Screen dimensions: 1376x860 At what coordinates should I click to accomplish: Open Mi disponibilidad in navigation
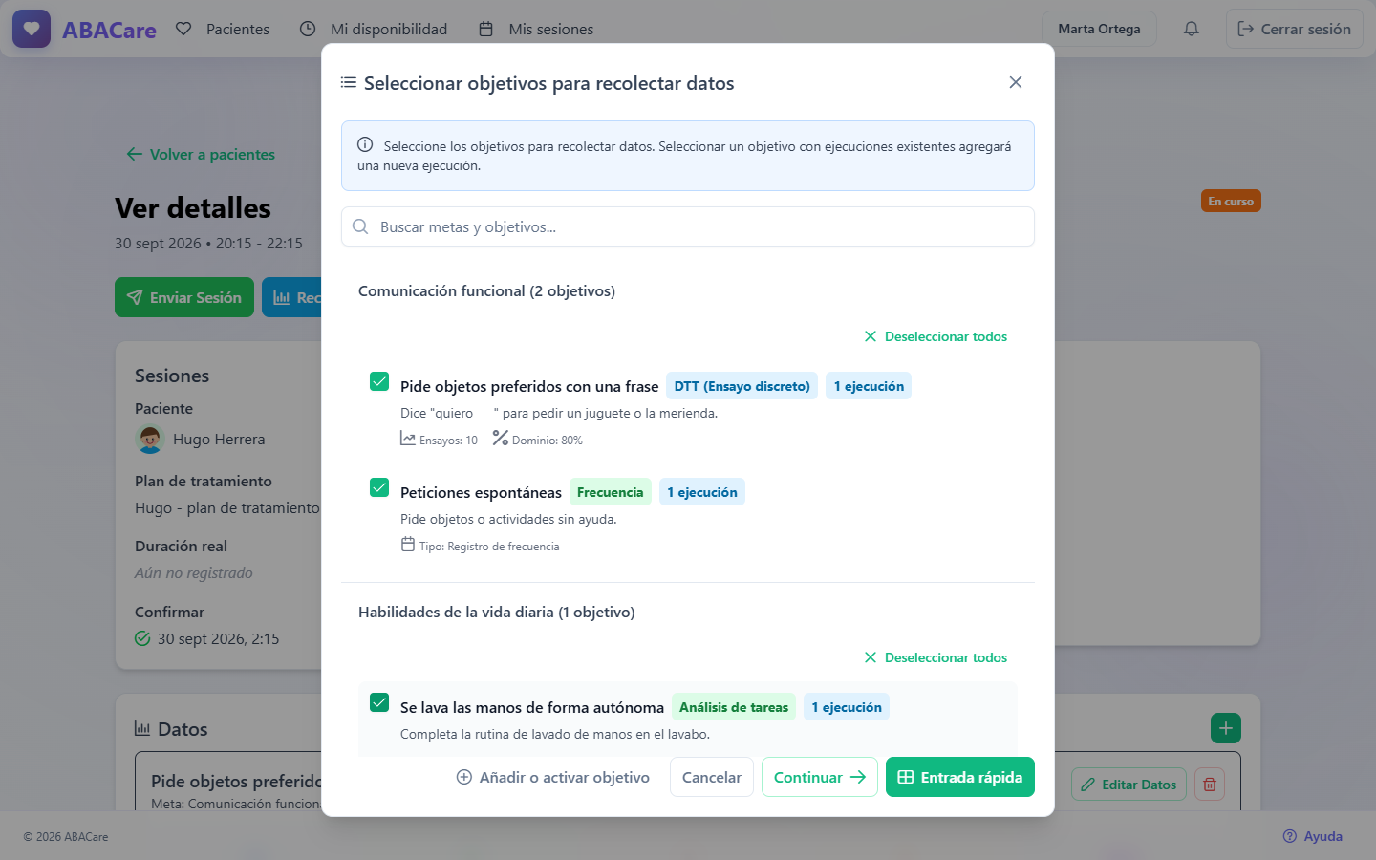pos(374,29)
